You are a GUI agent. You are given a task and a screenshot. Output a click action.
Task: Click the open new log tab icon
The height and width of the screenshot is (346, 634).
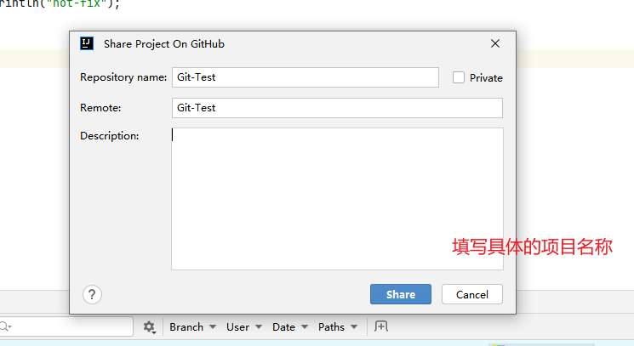tap(381, 326)
